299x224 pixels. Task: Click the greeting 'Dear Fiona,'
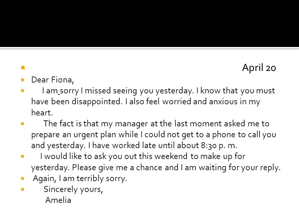click(53, 80)
